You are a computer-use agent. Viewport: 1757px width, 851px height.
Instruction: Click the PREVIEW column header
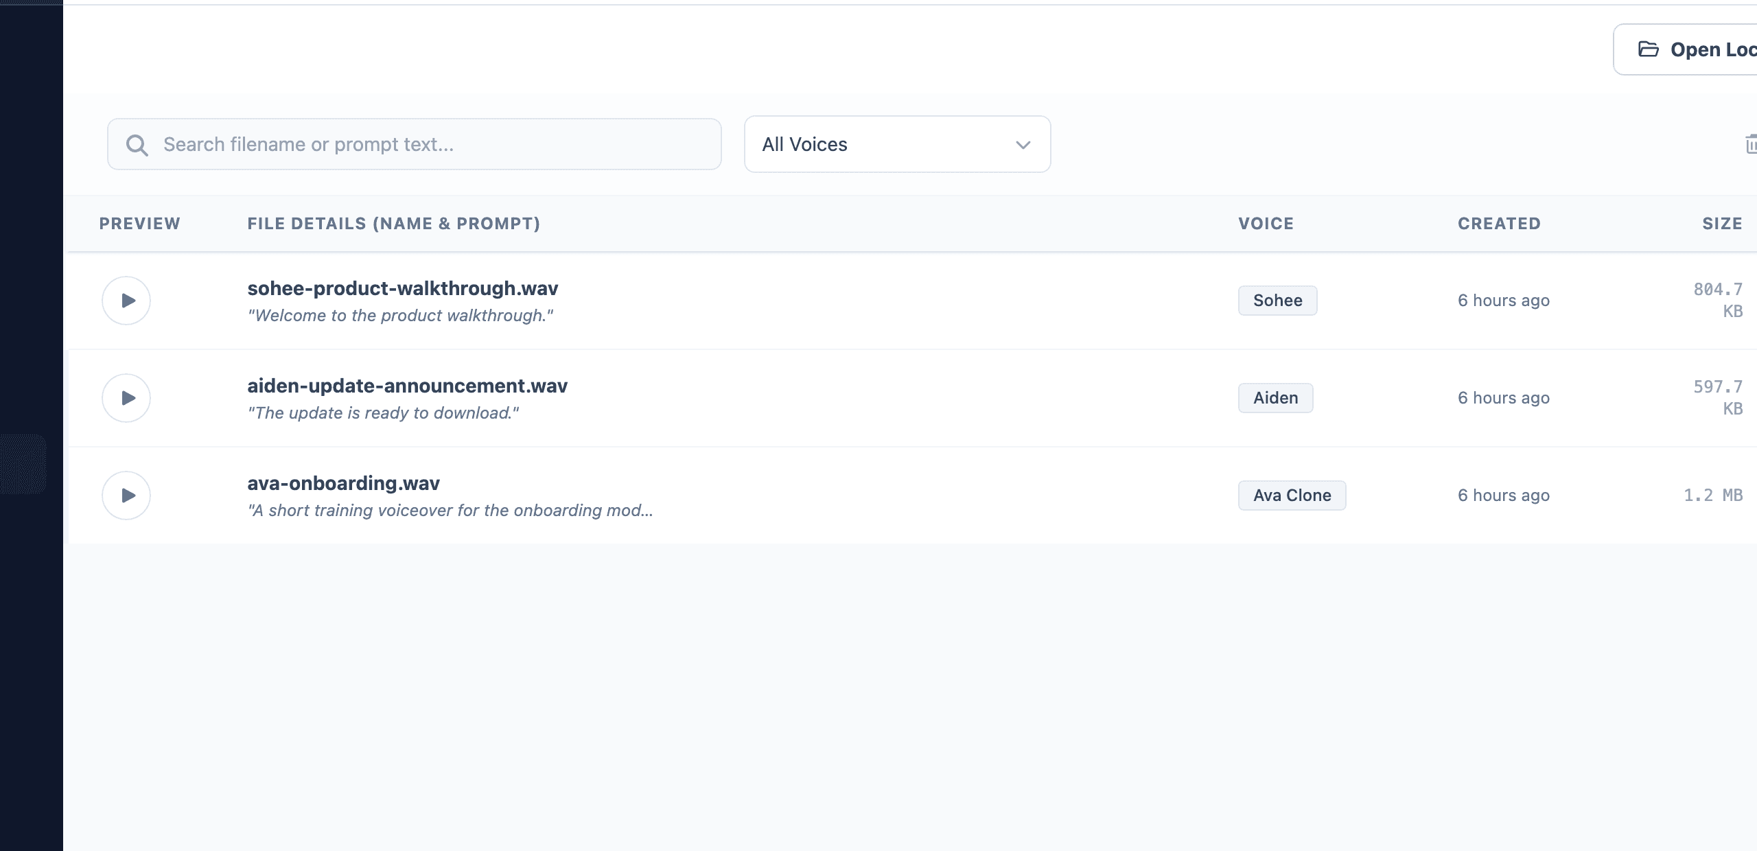click(x=140, y=224)
